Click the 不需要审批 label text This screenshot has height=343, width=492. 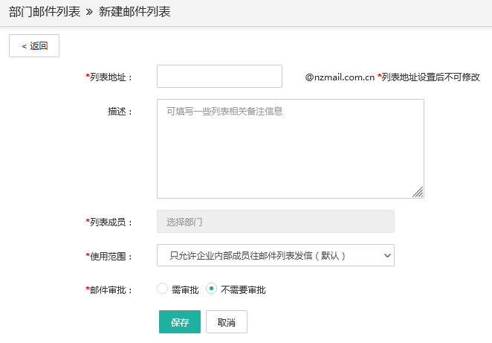(243, 289)
